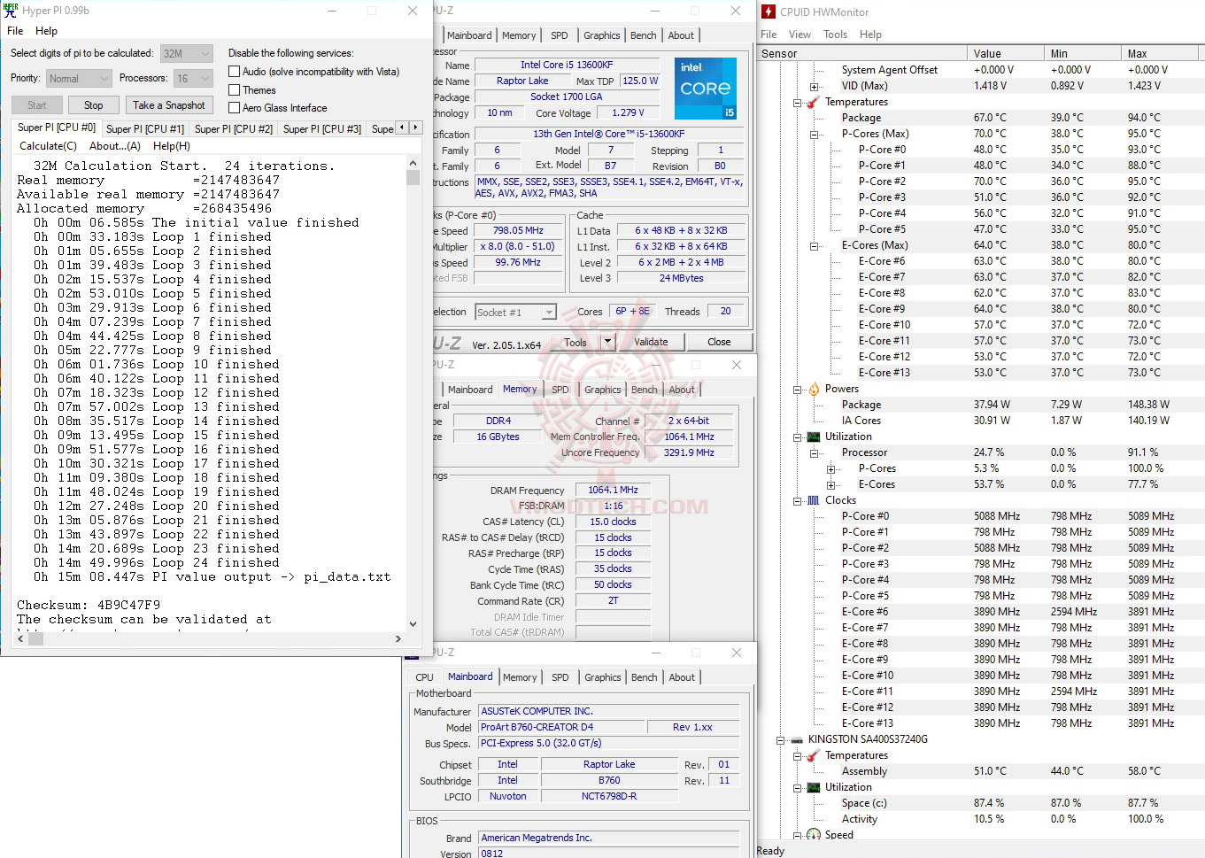Viewport: 1205px width, 858px height.
Task: Click the Tools button in CPU-Z
Action: 575,342
